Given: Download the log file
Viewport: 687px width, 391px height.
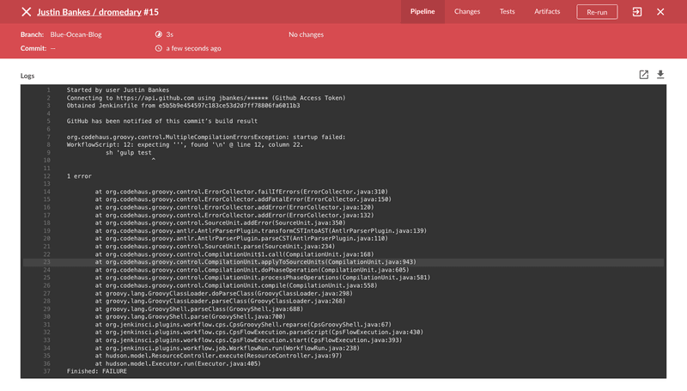Looking at the screenshot, I should (660, 75).
